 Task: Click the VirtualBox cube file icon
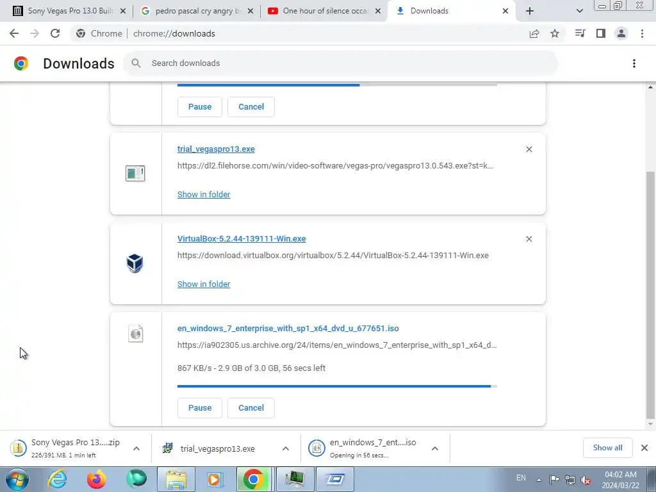135,263
